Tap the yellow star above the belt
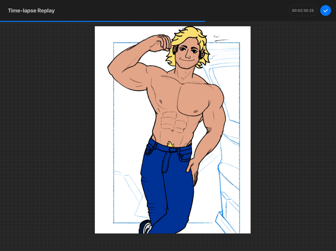Image resolution: width=336 pixels, height=251 pixels. (170, 144)
